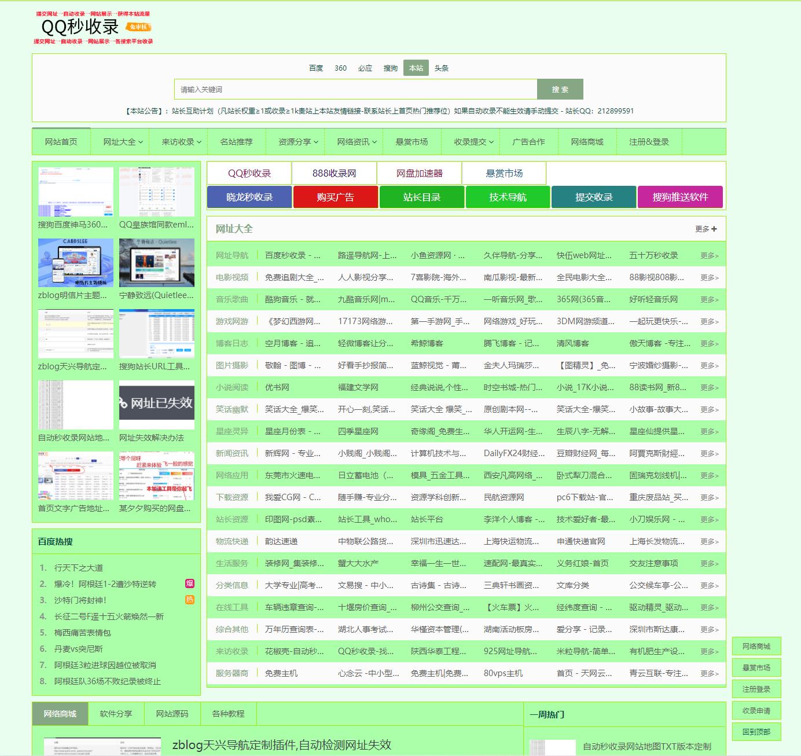Open thumbnail for QQ皇族馆同款eml
Image resolution: width=801 pixels, height=756 pixels.
[x=157, y=192]
